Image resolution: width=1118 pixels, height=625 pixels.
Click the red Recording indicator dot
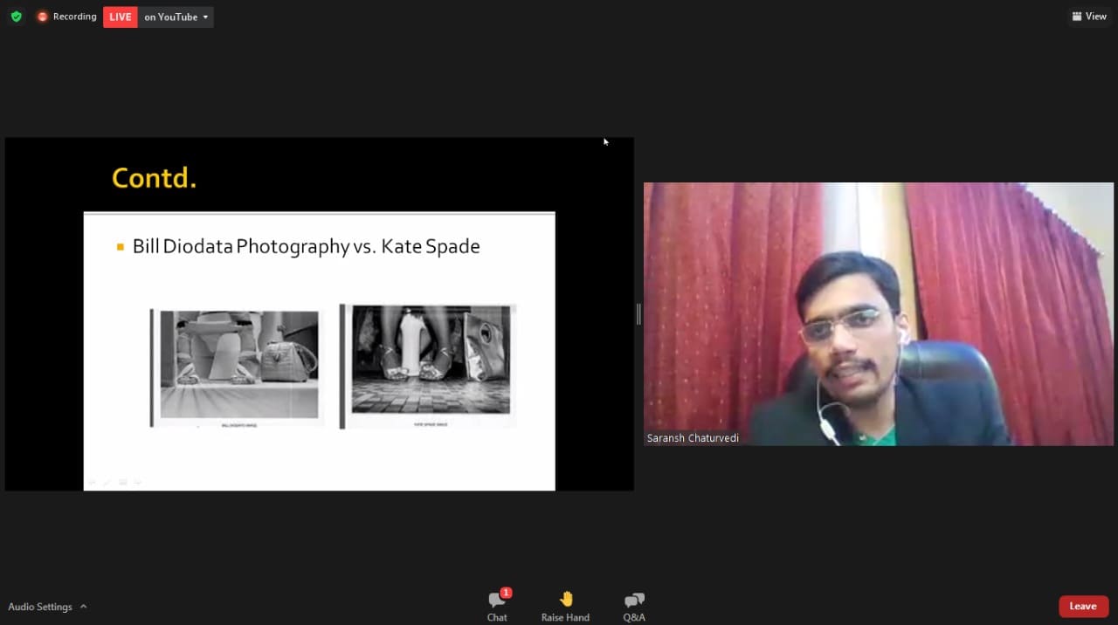(x=42, y=17)
